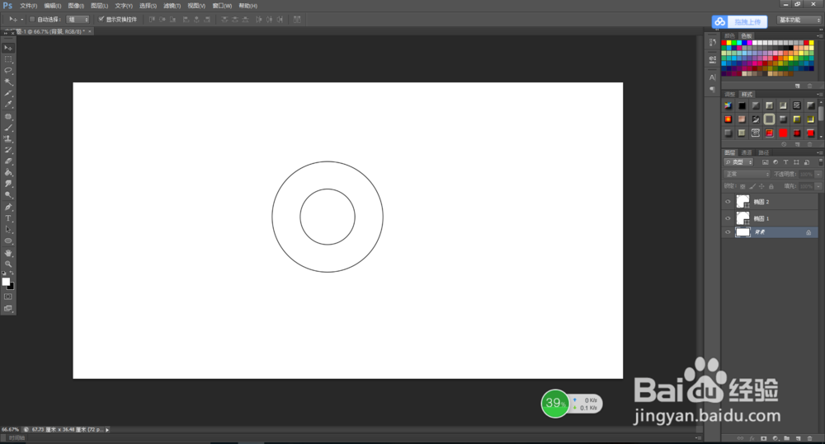Open the 图像(I) menu
The height and width of the screenshot is (444, 825).
click(x=76, y=6)
